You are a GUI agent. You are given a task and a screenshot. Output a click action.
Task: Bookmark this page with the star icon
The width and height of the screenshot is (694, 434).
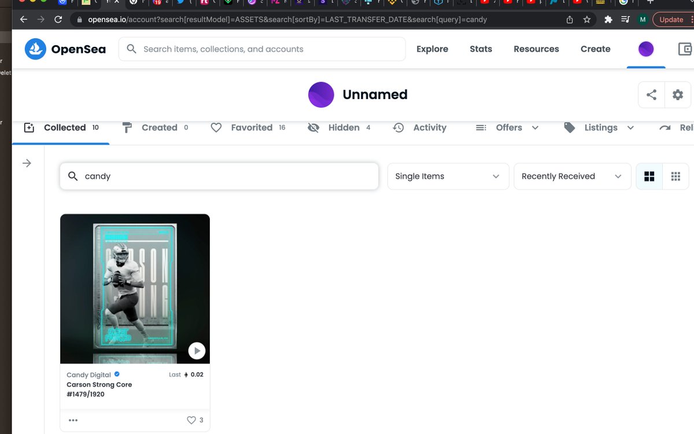tap(587, 19)
